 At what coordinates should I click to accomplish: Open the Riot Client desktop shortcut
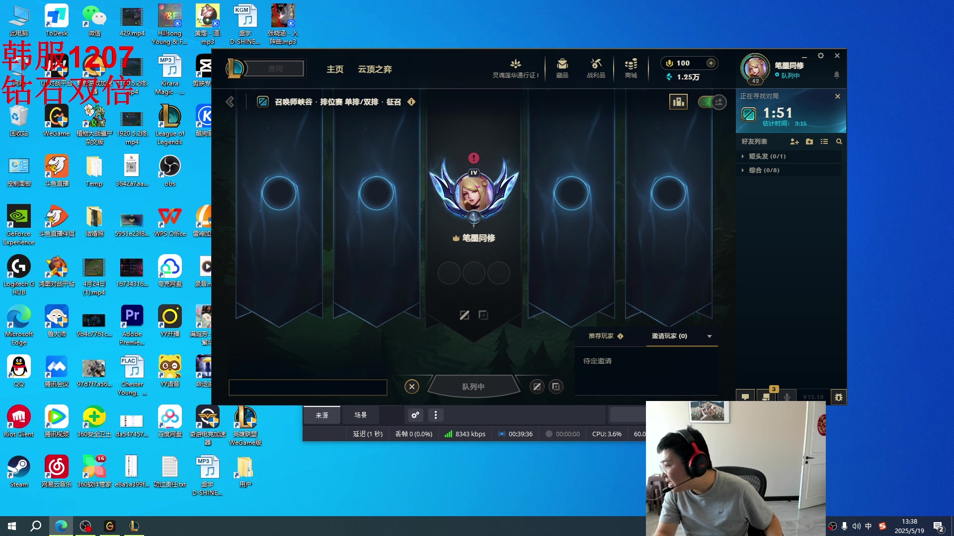[x=19, y=421]
